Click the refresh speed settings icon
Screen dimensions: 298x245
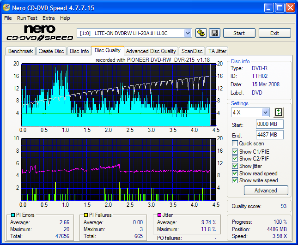coord(278,112)
